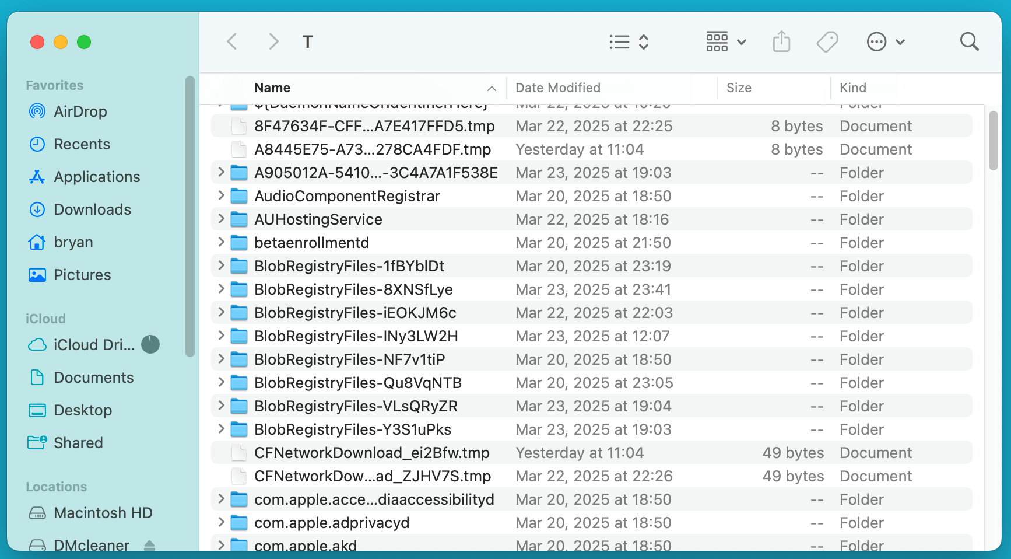The image size is (1011, 559).
Task: Expand the betaenrollmentd folder
Action: 221,243
